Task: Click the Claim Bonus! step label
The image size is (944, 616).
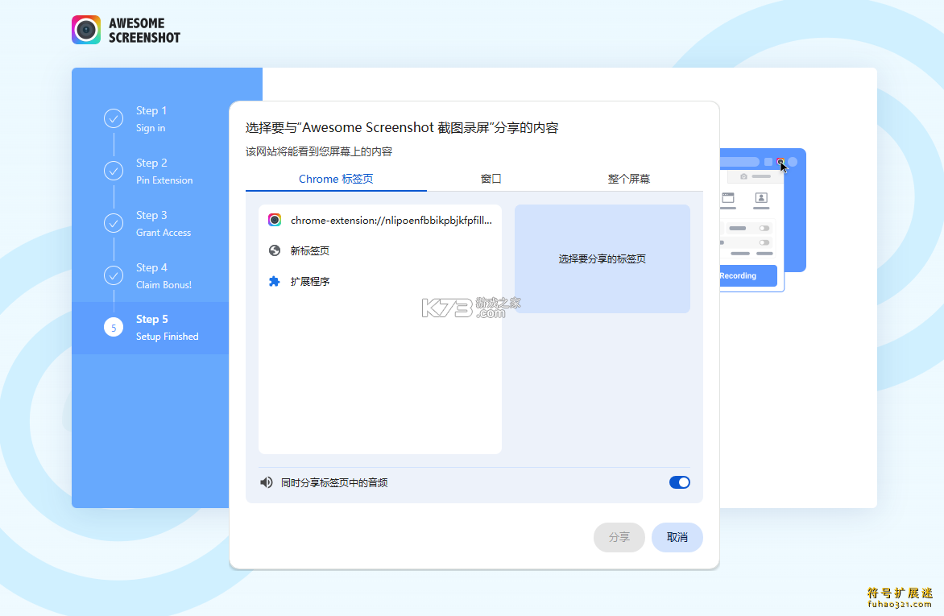Action: tap(164, 285)
